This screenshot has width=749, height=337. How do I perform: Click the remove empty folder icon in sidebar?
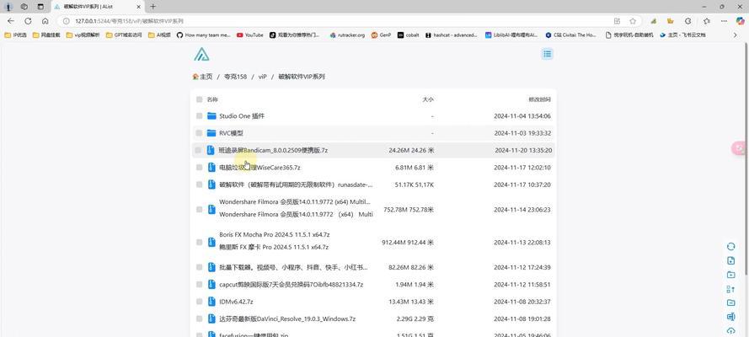[x=730, y=302]
